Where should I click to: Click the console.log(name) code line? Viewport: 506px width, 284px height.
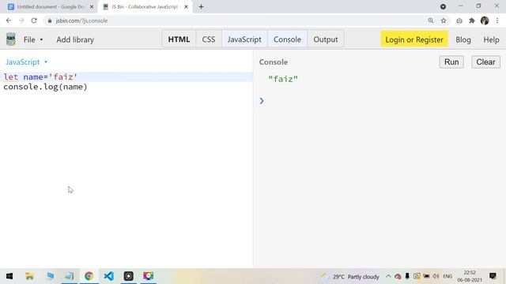point(45,87)
